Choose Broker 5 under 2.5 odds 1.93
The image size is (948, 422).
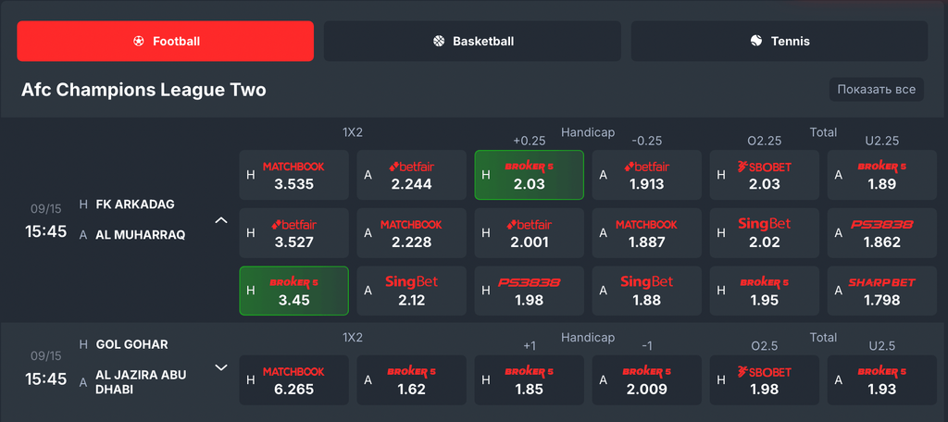pyautogui.click(x=881, y=380)
